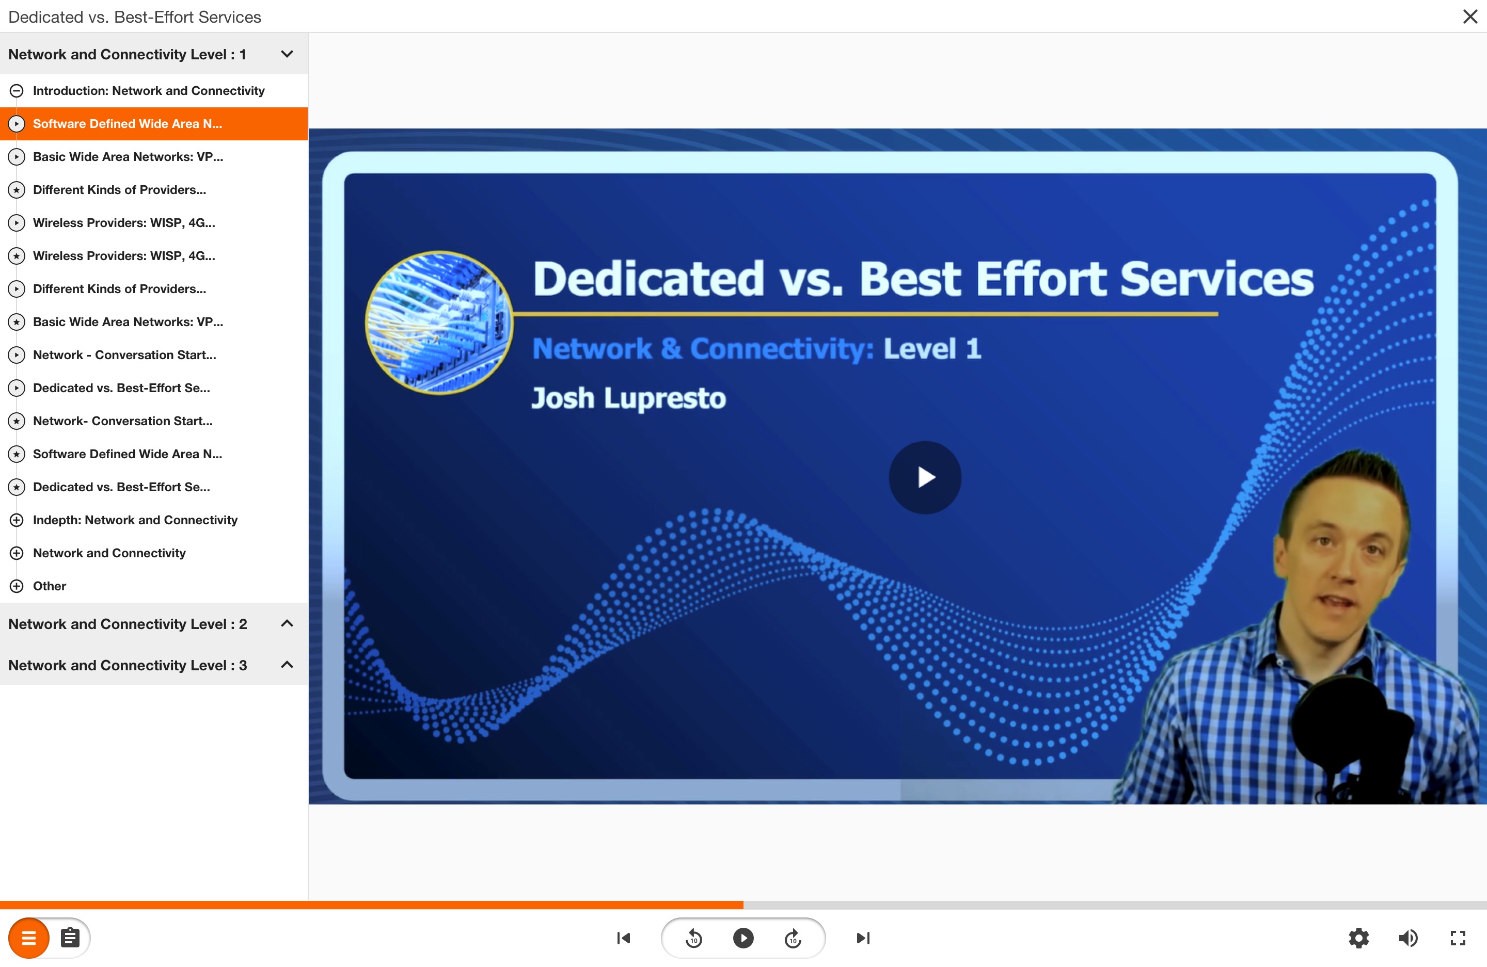Image resolution: width=1487 pixels, height=967 pixels.
Task: Open Different Kinds of Providers item with star icon
Action: [154, 190]
